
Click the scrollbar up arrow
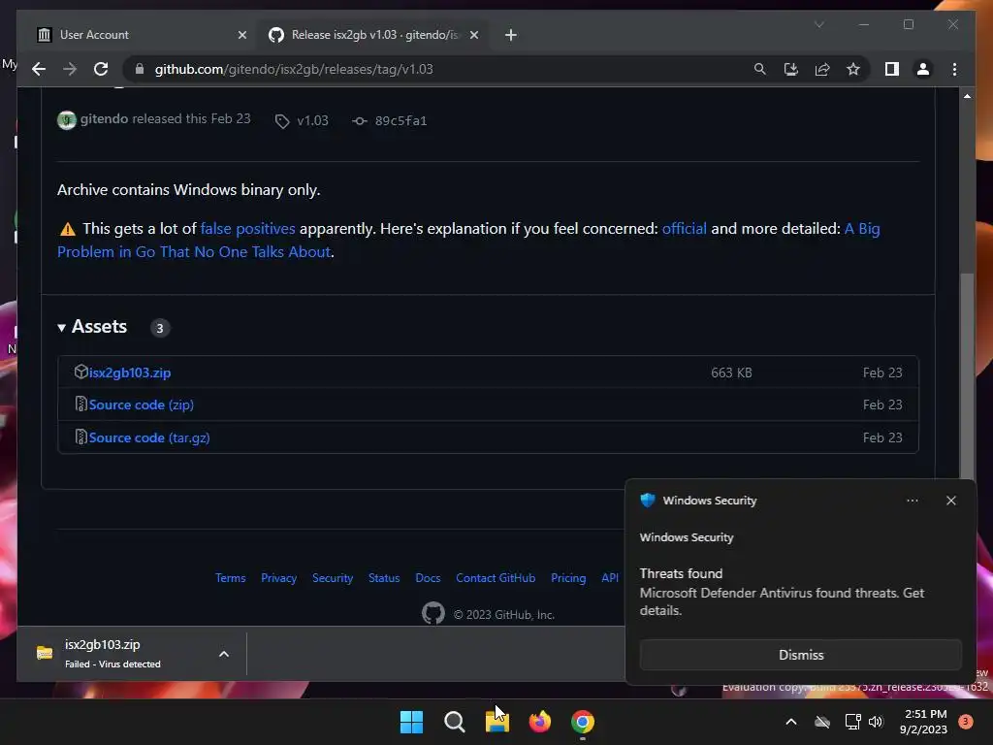pos(967,96)
